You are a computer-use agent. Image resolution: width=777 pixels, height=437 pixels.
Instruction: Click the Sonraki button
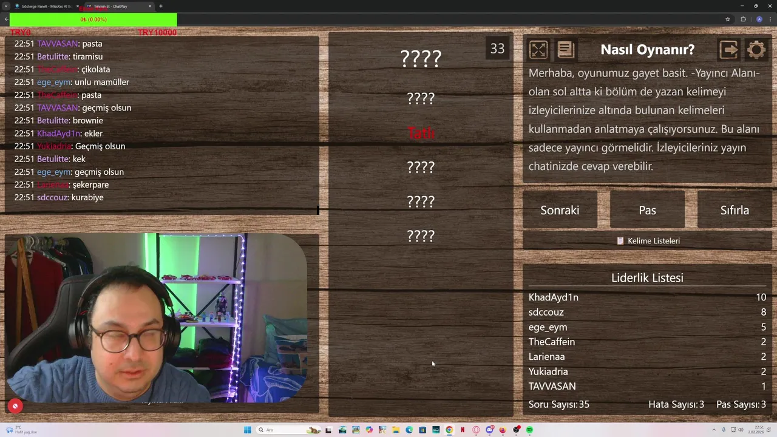[x=560, y=210]
